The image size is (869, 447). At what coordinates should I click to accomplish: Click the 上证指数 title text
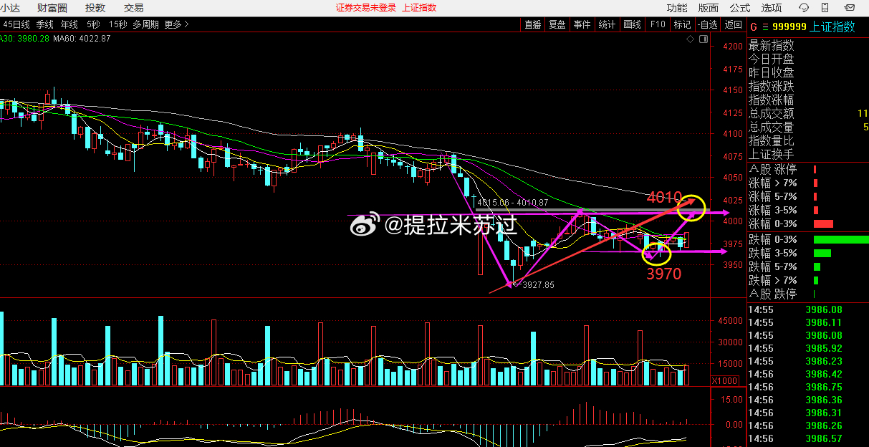(x=419, y=8)
